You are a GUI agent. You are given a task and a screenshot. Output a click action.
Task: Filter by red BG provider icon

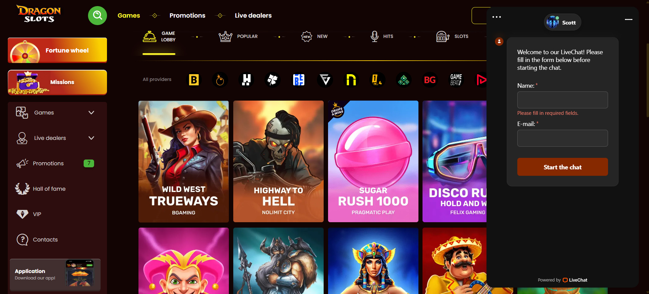pyautogui.click(x=430, y=80)
